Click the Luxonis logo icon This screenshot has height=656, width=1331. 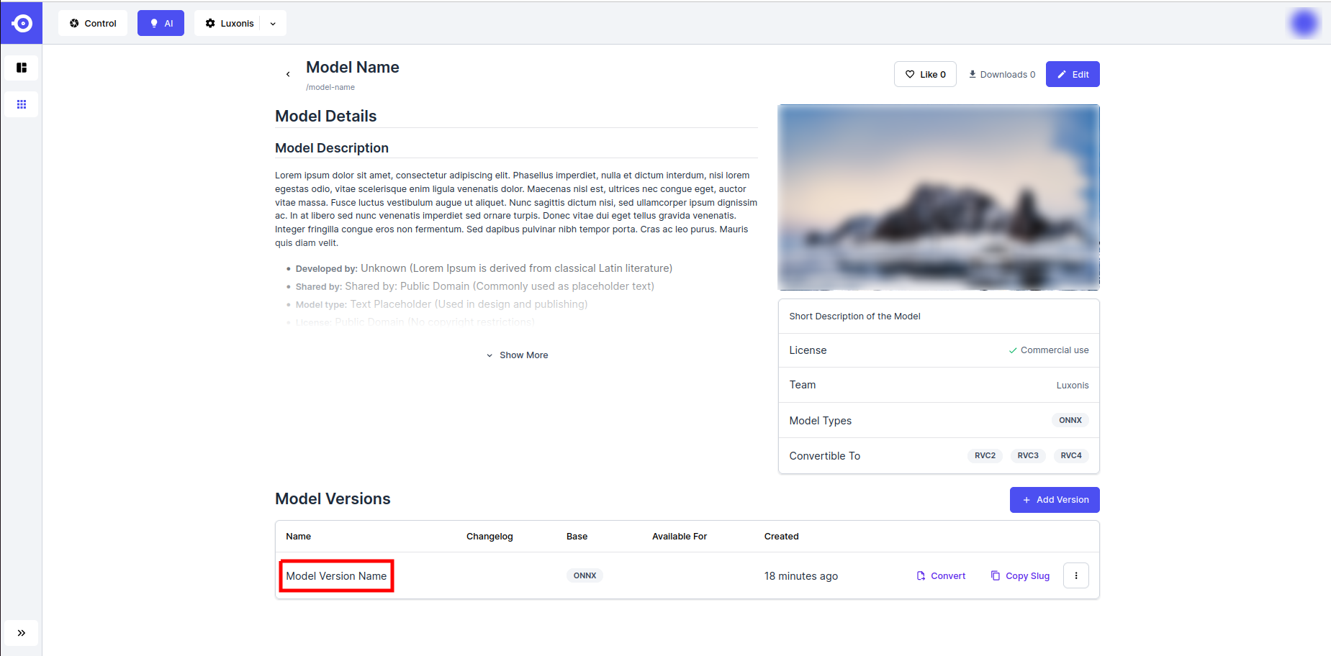tap(22, 23)
